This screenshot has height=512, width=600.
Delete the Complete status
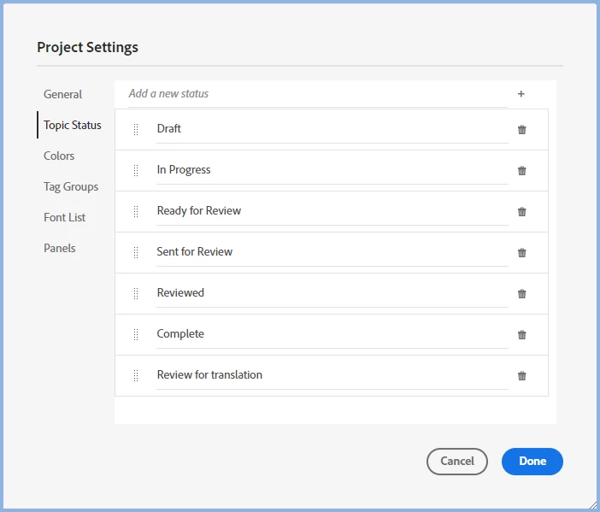(x=522, y=335)
